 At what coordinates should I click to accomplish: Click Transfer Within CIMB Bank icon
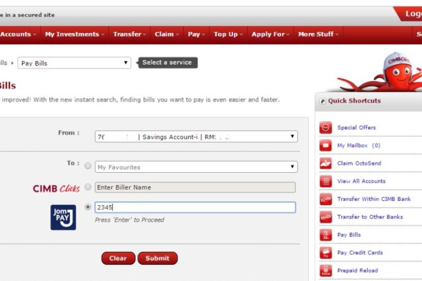325,199
